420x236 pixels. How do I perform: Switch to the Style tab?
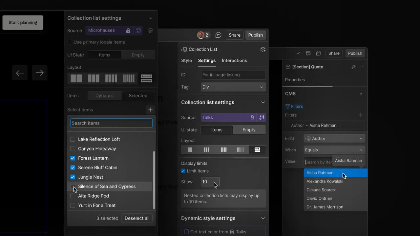186,60
